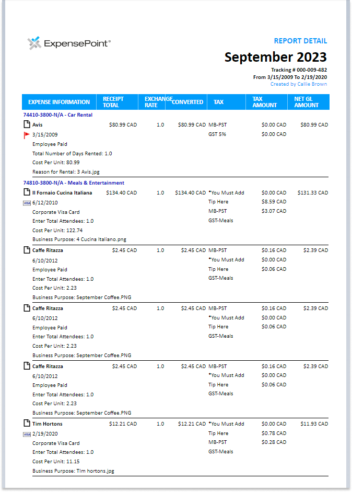This screenshot has height=492, width=352.
Task: Open the receipt document icon beside Avis
Action: point(26,125)
